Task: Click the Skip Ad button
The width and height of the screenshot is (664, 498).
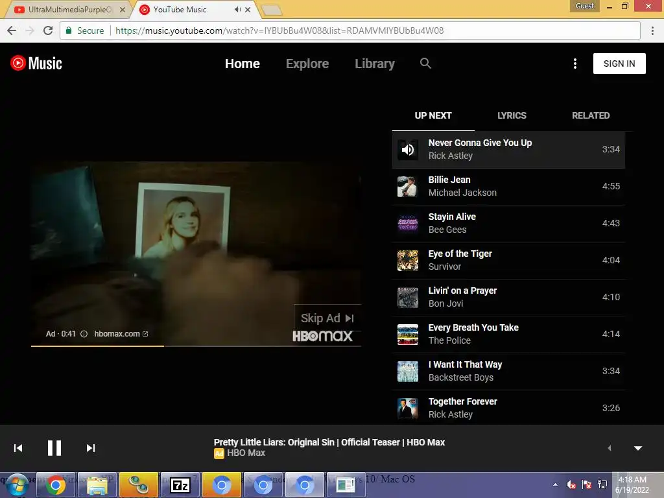Action: tap(327, 318)
